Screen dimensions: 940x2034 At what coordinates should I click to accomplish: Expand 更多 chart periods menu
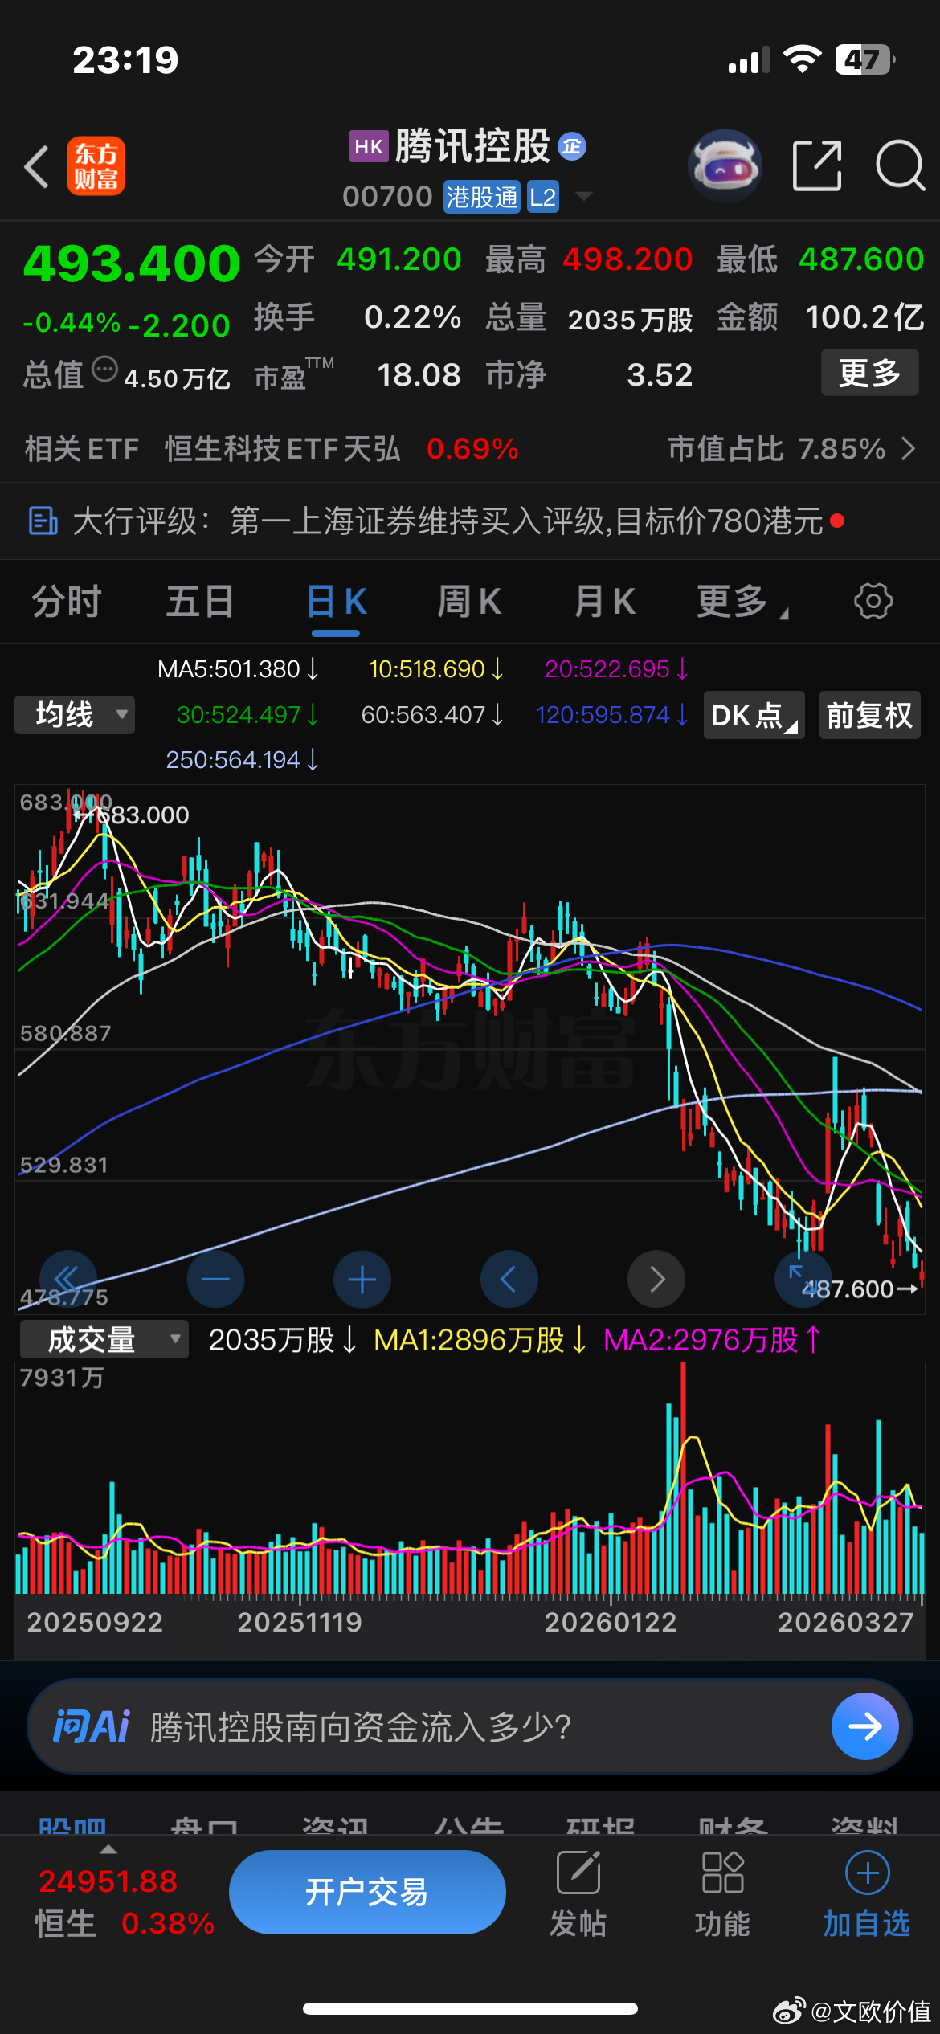(x=742, y=601)
